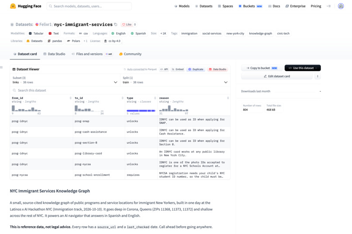Open the Pricing link
The image size is (352, 234).
[316, 6]
